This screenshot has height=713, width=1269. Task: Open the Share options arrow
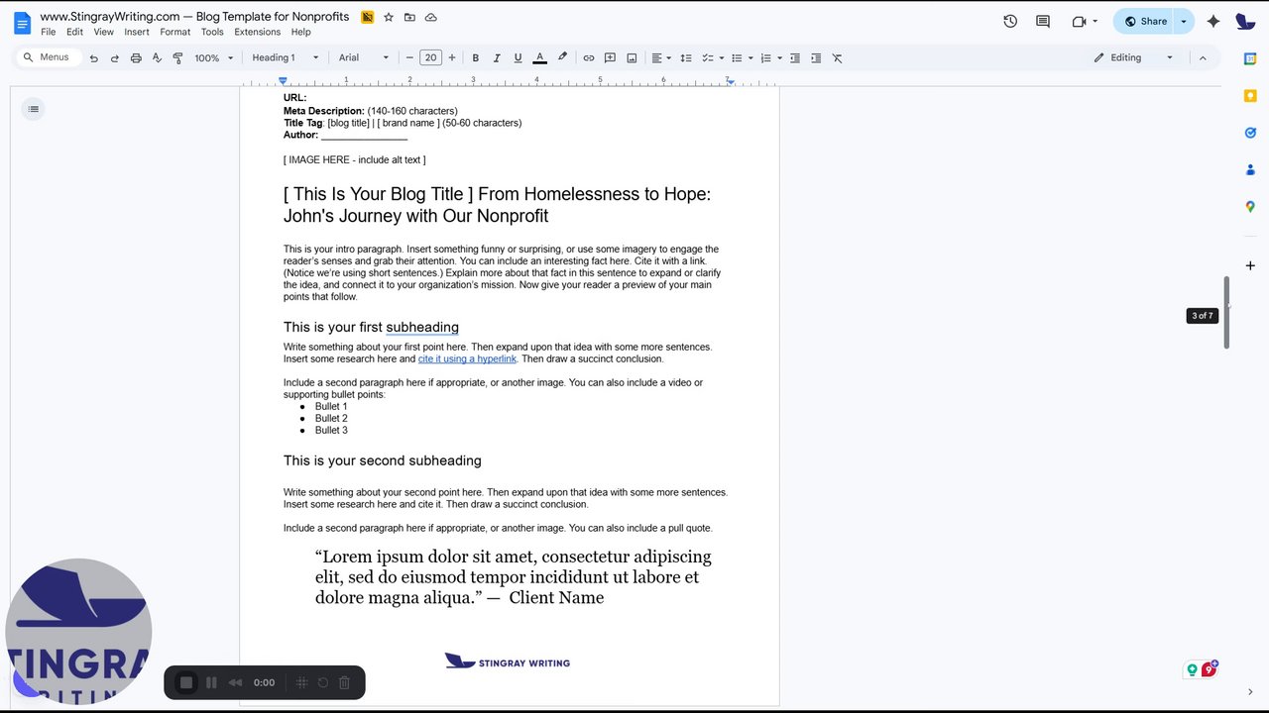click(x=1184, y=21)
